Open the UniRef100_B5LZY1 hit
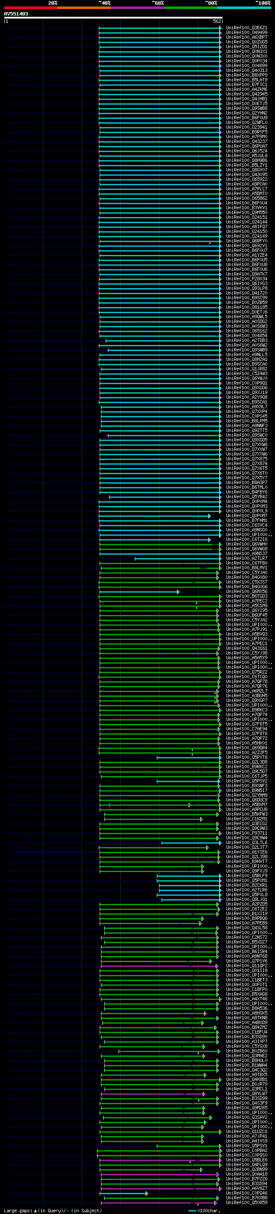 pos(247,165)
